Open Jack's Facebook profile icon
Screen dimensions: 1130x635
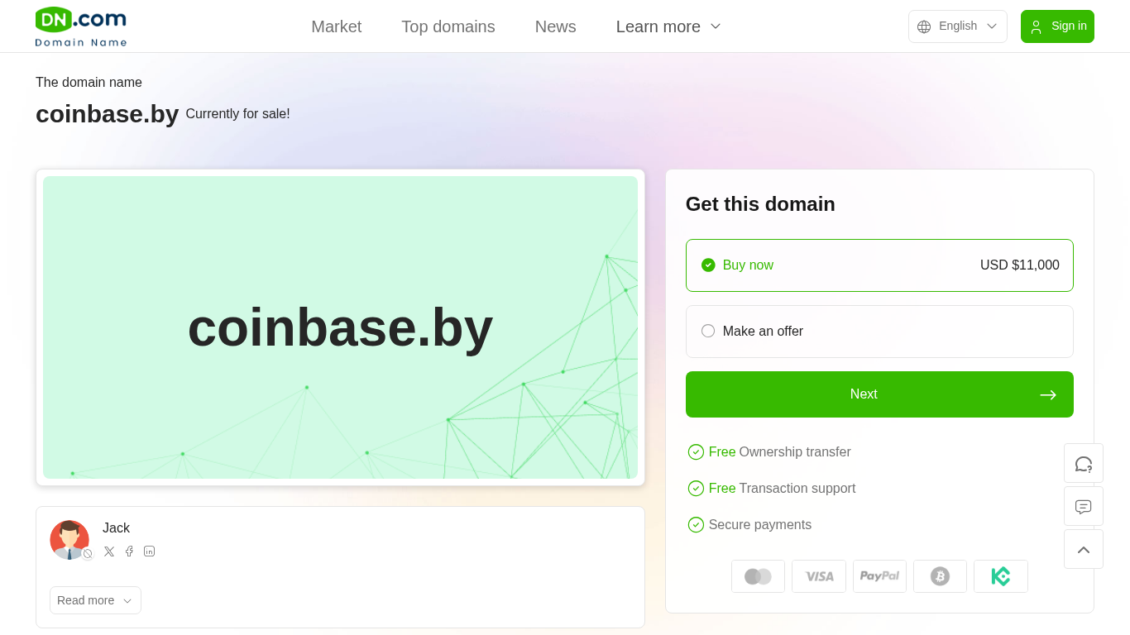coord(129,551)
